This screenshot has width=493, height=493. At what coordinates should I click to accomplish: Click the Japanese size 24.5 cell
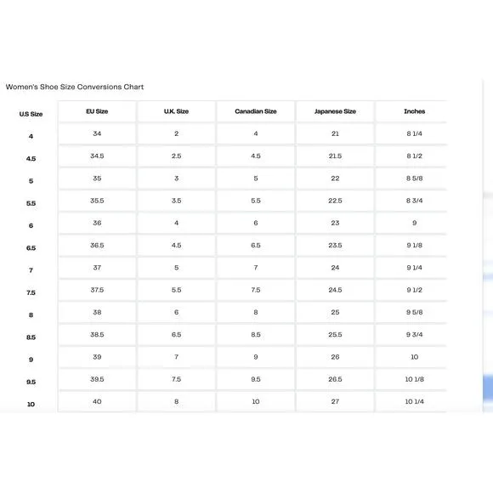[335, 290]
